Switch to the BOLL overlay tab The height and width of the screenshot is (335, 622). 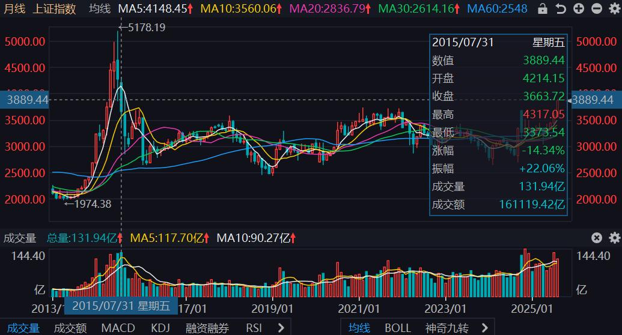[x=397, y=328]
